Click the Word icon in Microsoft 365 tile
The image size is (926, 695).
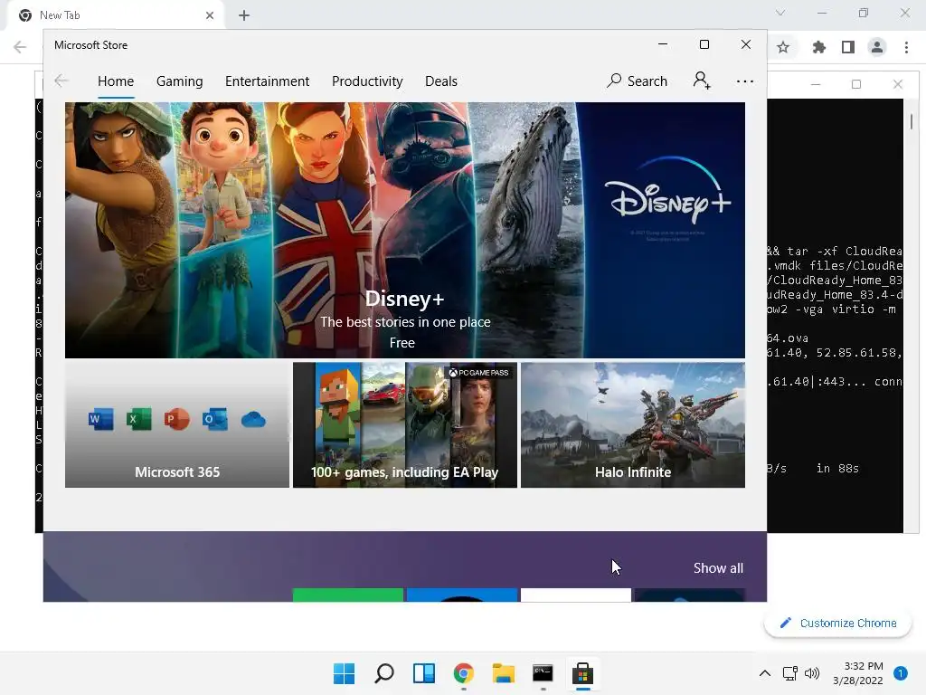(100, 420)
